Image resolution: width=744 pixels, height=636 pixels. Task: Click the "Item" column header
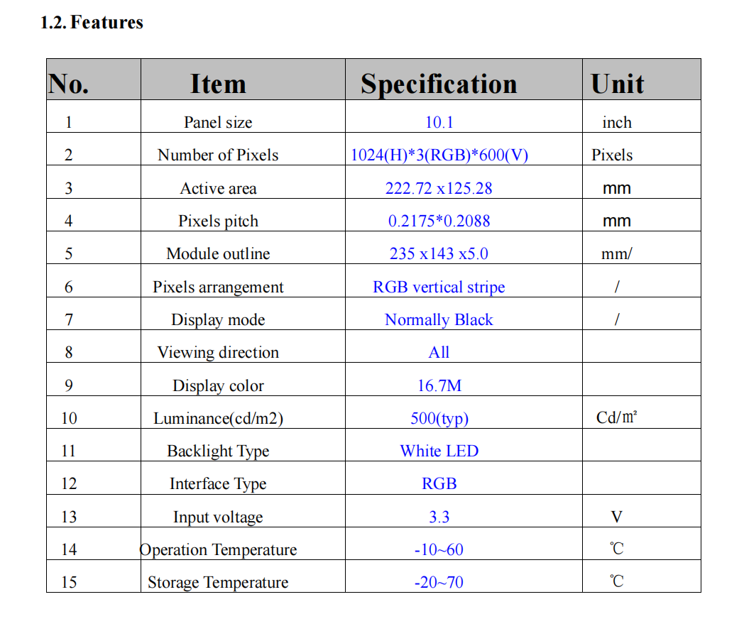(x=218, y=84)
